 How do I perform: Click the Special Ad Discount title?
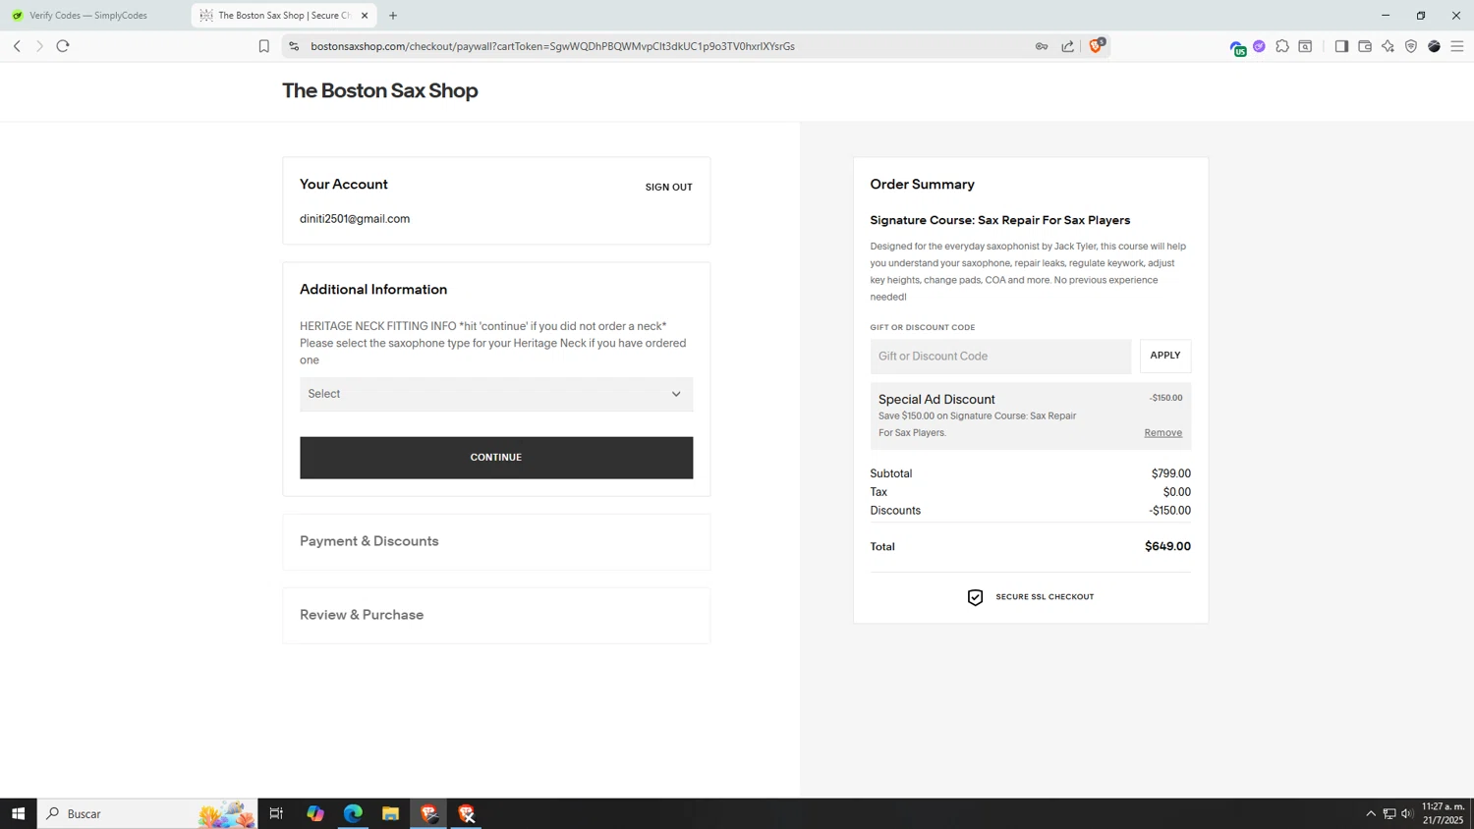tap(936, 399)
